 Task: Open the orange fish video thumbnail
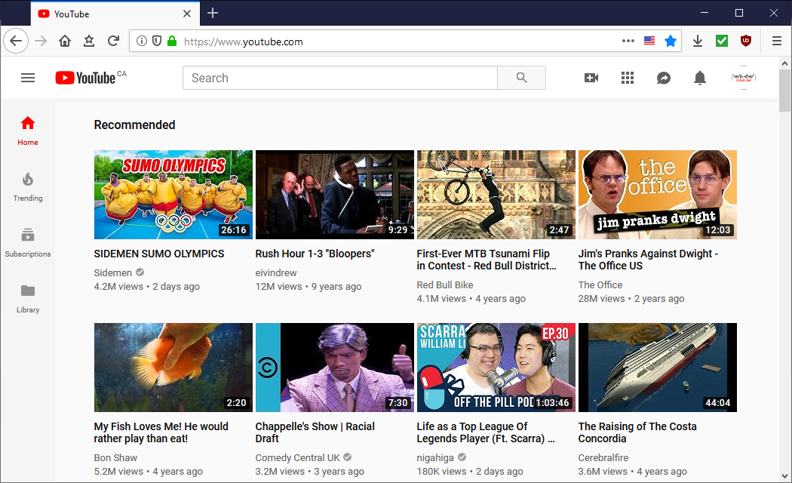coord(173,368)
